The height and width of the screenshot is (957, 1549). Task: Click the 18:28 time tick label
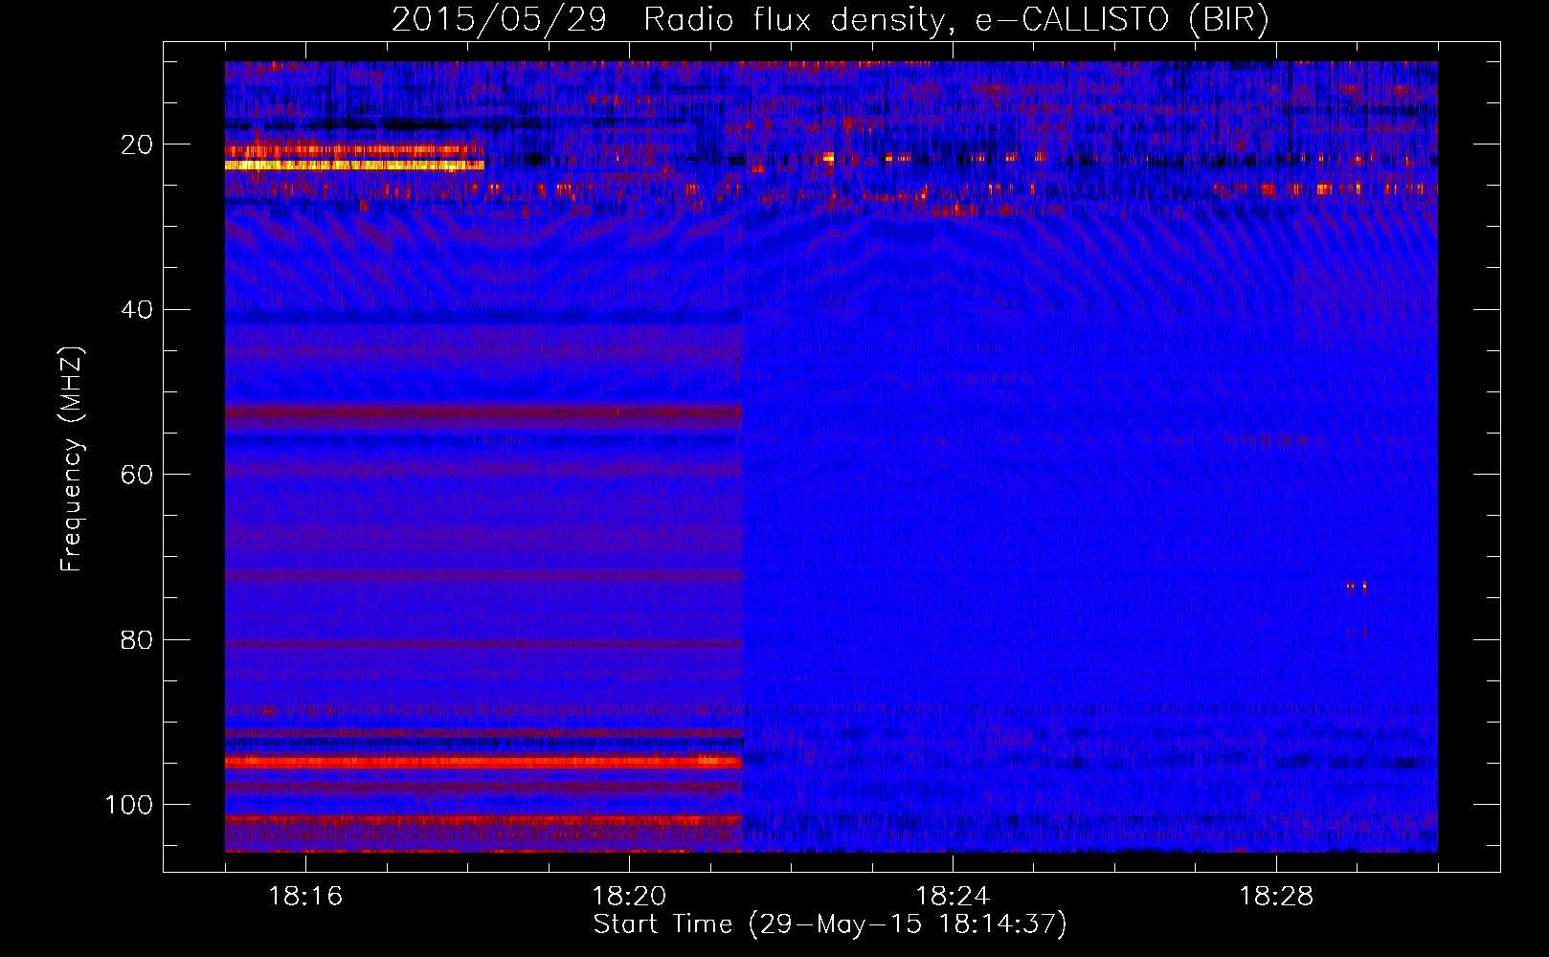[x=1276, y=897]
